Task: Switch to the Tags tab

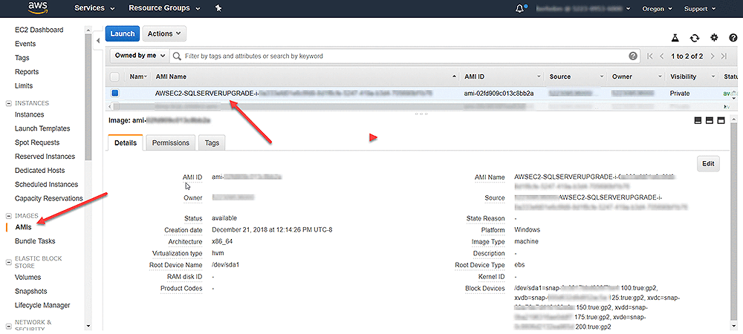Action: (212, 143)
